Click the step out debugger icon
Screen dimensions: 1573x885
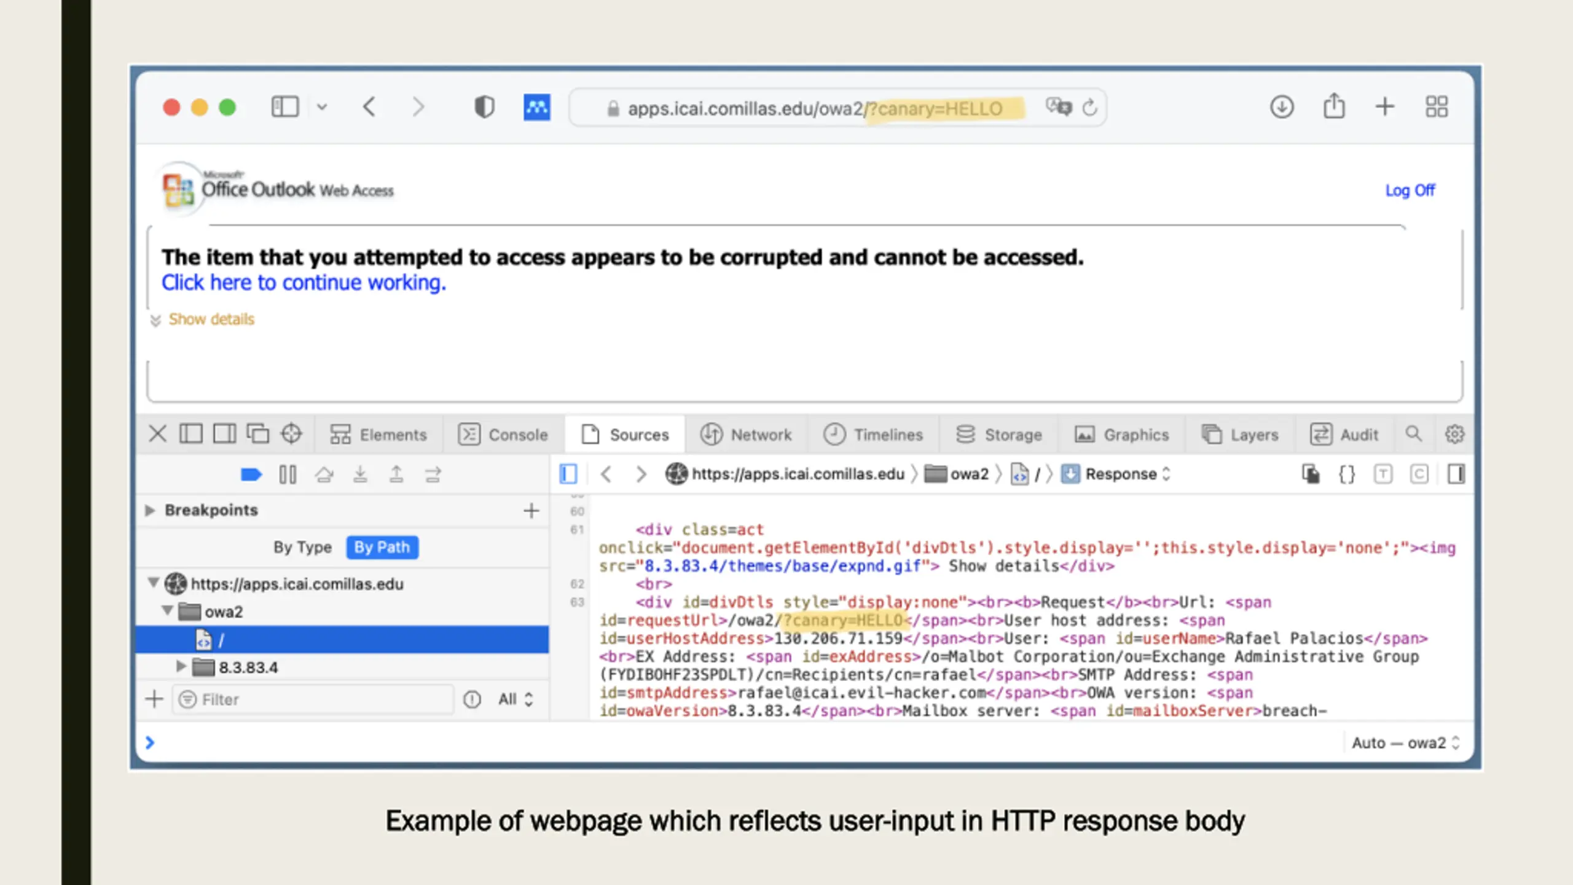pyautogui.click(x=396, y=474)
